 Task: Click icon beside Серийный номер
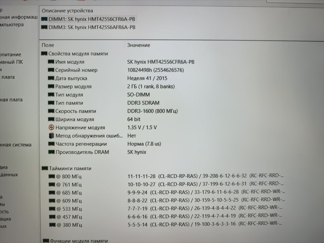tap(51, 70)
